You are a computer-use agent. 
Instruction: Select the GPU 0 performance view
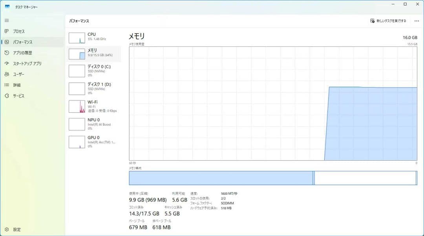coord(94,141)
